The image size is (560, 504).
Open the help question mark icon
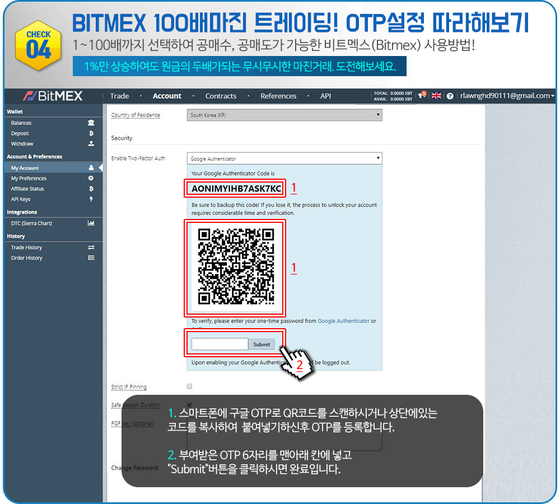(450, 96)
